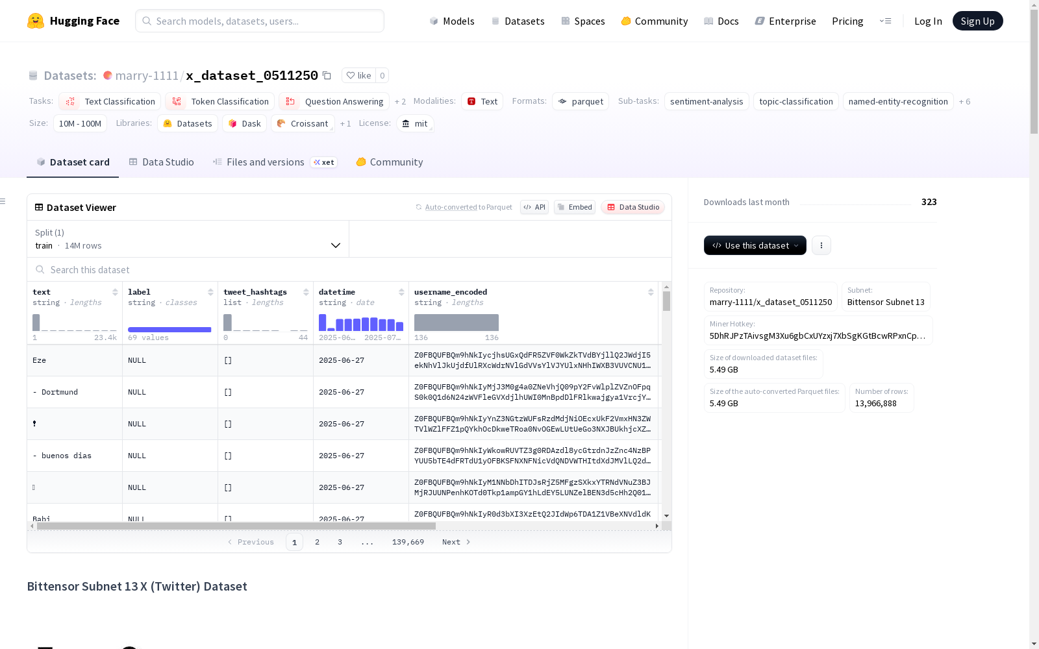Viewport: 1039px width, 649px height.
Task: Click the Dask library tag
Action: click(244, 123)
